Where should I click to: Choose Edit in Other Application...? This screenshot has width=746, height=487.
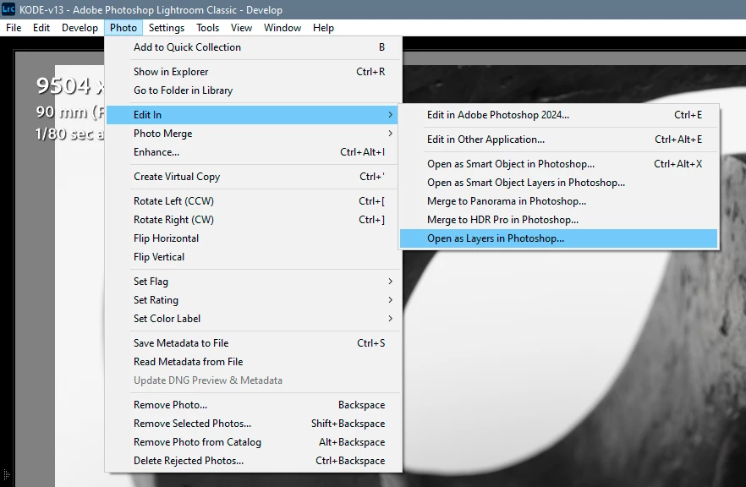558,140
